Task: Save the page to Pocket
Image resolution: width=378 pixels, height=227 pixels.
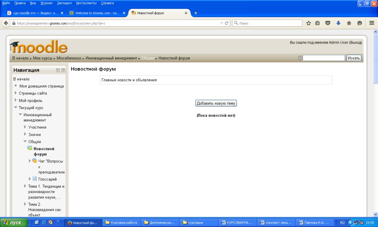Action: (328, 23)
